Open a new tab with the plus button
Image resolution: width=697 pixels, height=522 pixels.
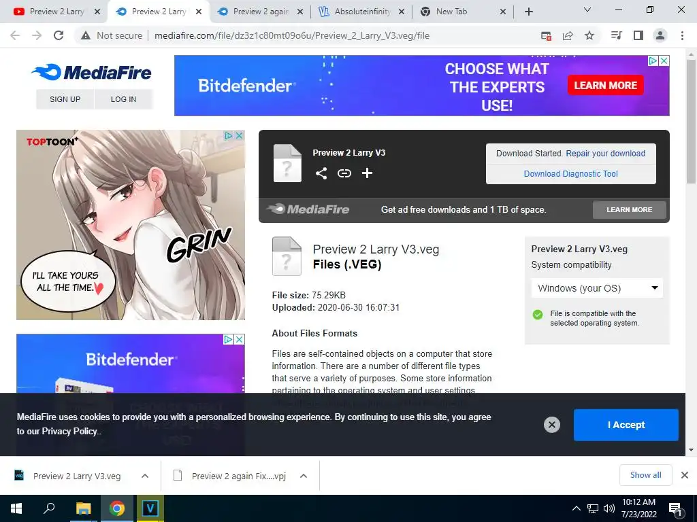[528, 12]
